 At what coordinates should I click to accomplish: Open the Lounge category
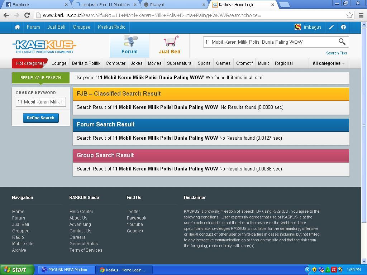pos(59,63)
